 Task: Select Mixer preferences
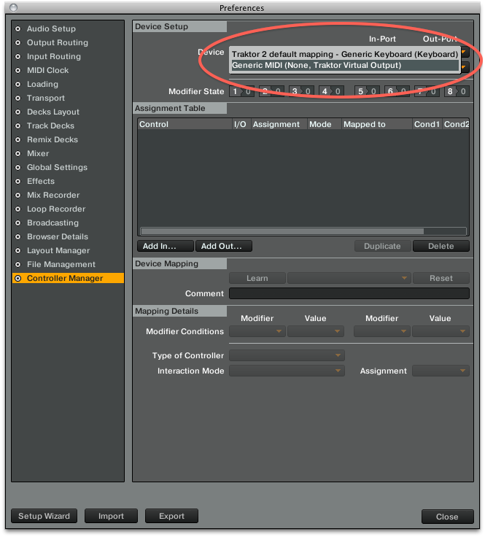(x=68, y=153)
